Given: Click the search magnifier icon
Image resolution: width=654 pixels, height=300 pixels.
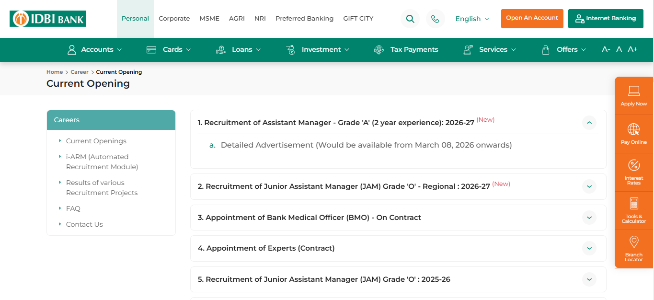Looking at the screenshot, I should point(410,19).
